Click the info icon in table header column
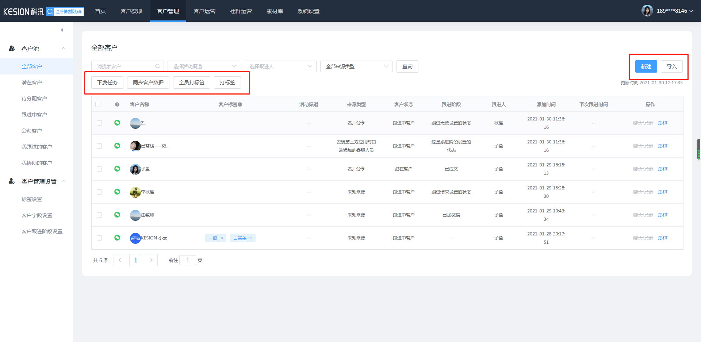Viewport: 701px width, 342px height. [117, 104]
